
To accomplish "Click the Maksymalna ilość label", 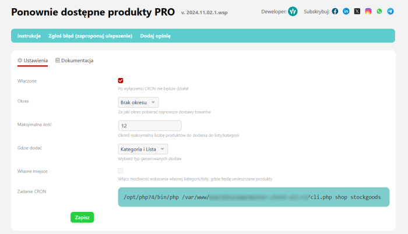I will (x=34, y=125).
